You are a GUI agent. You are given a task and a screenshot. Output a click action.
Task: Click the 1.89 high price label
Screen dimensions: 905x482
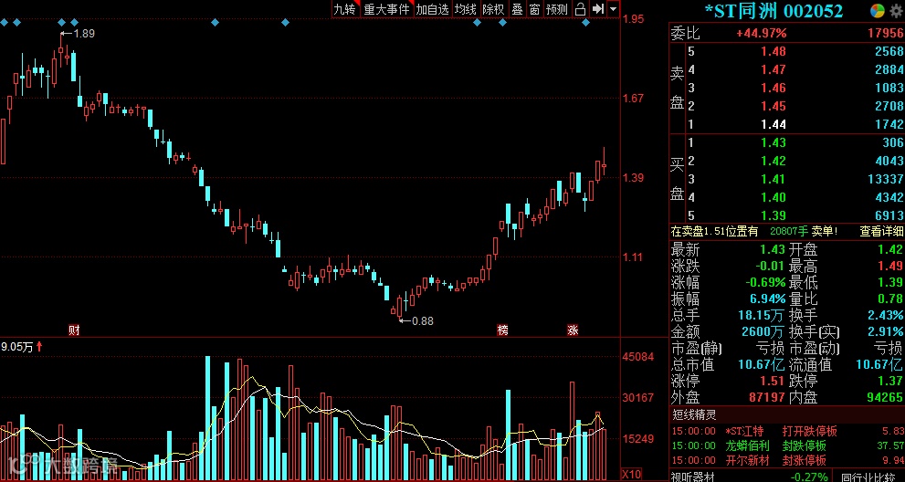click(85, 34)
